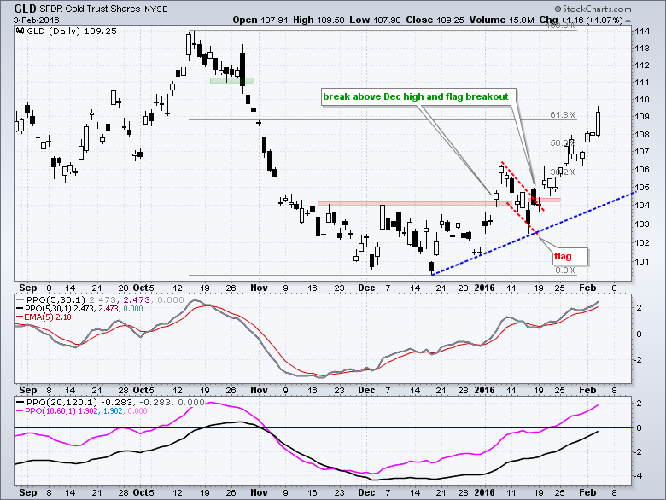This screenshot has width=666, height=500.
Task: Click the Sep label under the price chart
Action: (28, 288)
